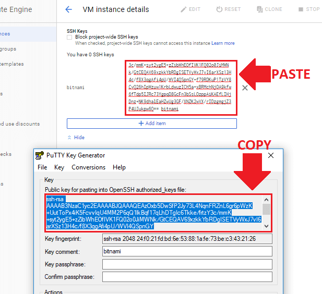Go back using the arrow beside VM instance details
This screenshot has width=322, height=294.
(68, 9)
